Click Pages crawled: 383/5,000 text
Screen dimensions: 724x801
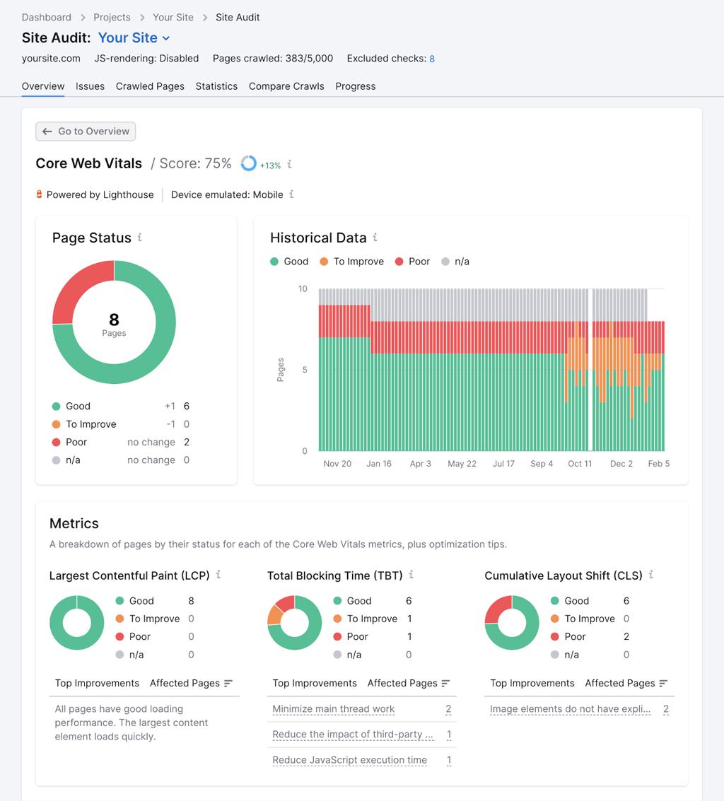[x=273, y=59]
